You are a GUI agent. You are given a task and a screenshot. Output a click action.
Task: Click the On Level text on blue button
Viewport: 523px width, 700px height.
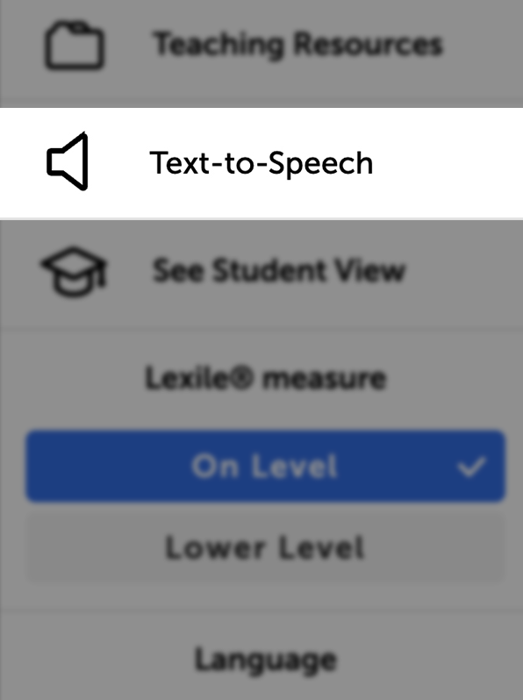264,467
